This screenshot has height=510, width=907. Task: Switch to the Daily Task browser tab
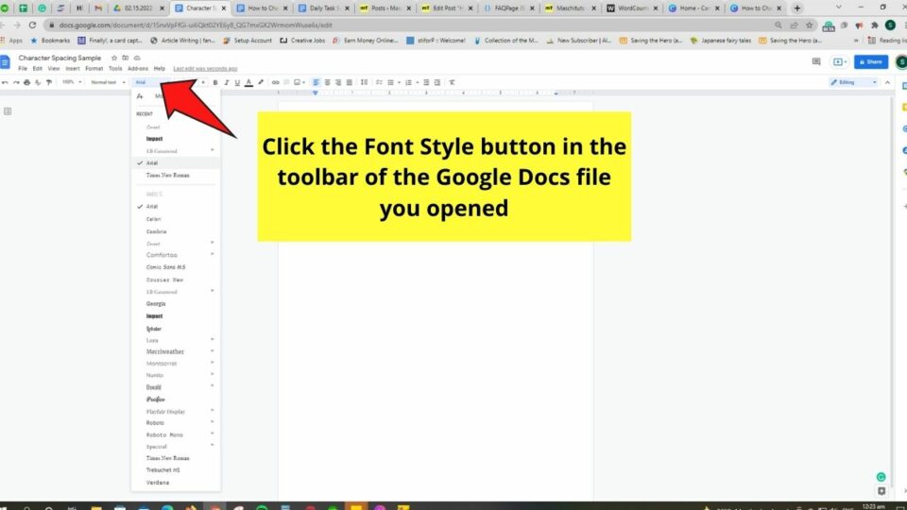323,8
